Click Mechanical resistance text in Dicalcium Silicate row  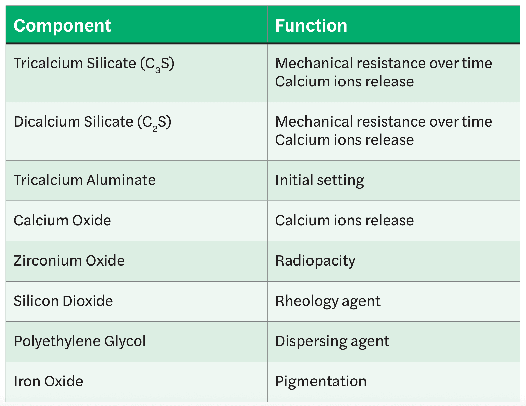tap(384, 121)
